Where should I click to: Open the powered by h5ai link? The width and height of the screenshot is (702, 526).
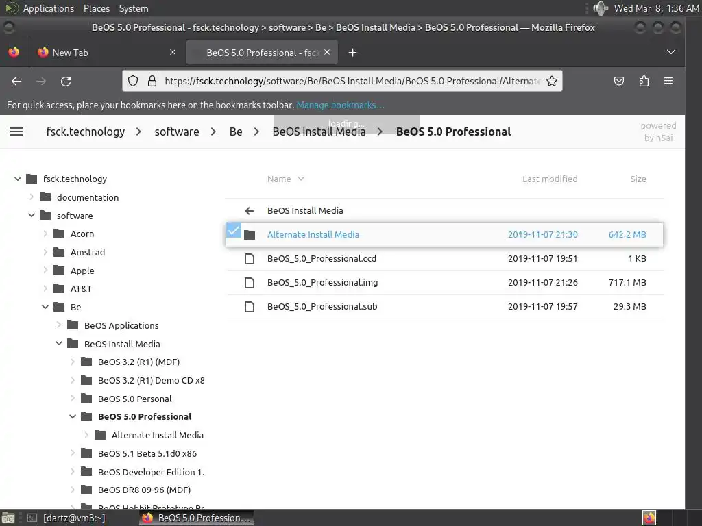point(658,131)
